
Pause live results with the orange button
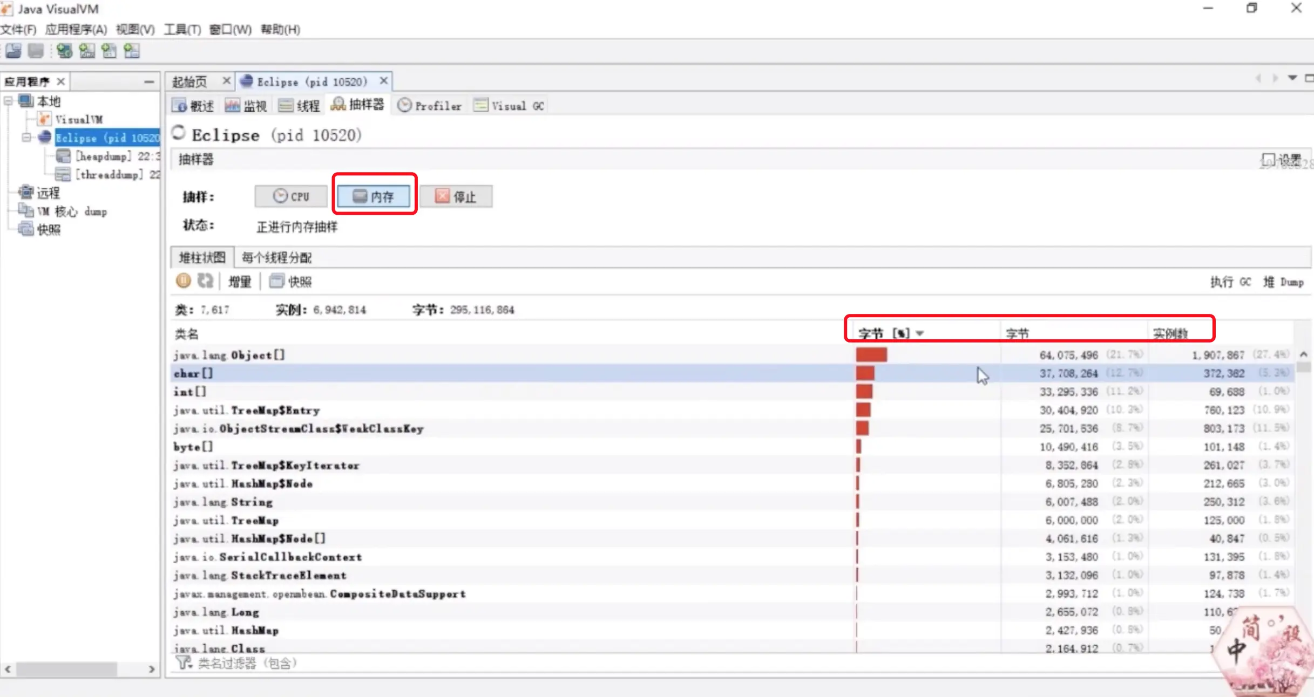[183, 281]
